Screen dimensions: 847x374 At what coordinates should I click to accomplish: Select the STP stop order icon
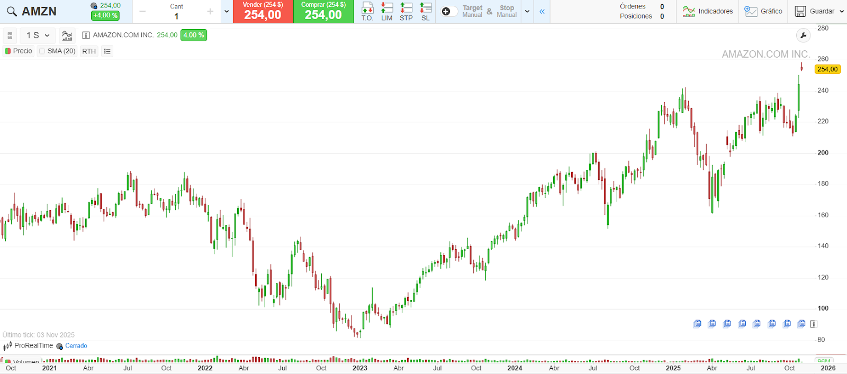coord(406,11)
